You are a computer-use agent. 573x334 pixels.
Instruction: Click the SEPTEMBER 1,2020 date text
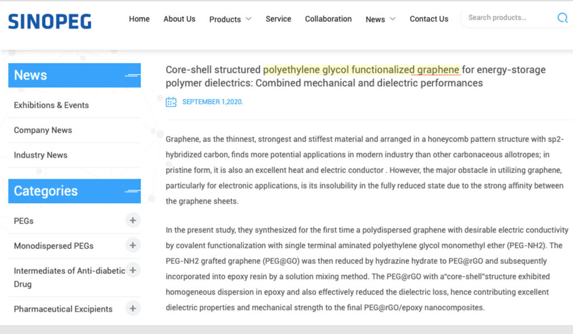click(x=213, y=102)
